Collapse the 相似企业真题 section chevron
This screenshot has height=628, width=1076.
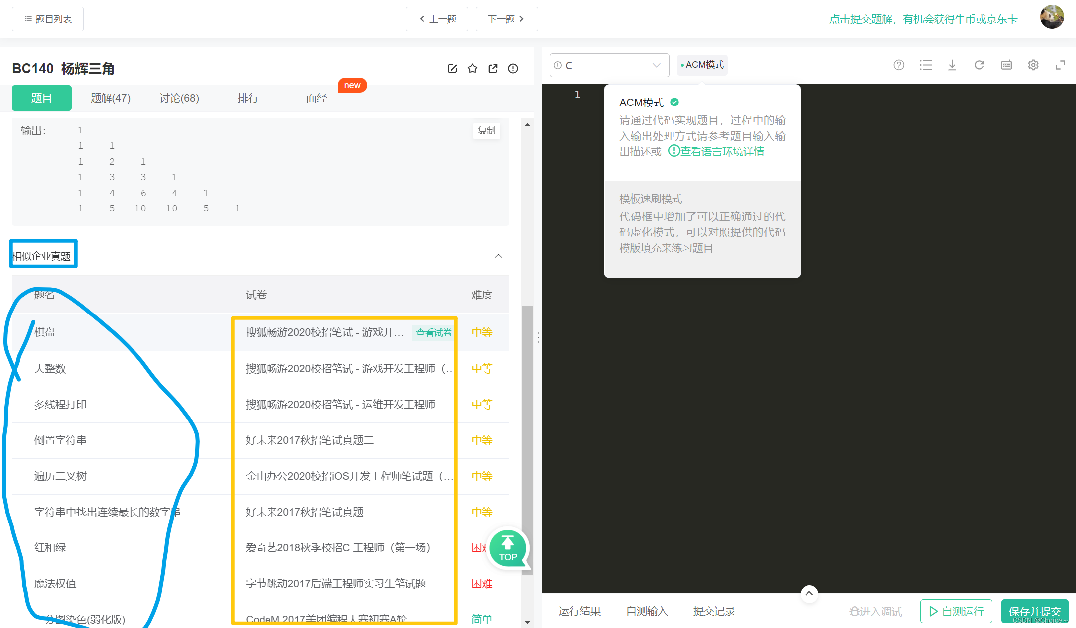(x=498, y=256)
